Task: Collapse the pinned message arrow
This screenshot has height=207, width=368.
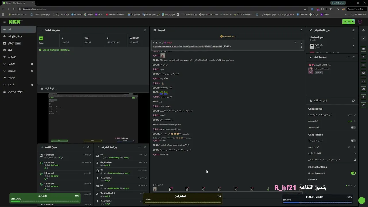Action: pos(301,47)
